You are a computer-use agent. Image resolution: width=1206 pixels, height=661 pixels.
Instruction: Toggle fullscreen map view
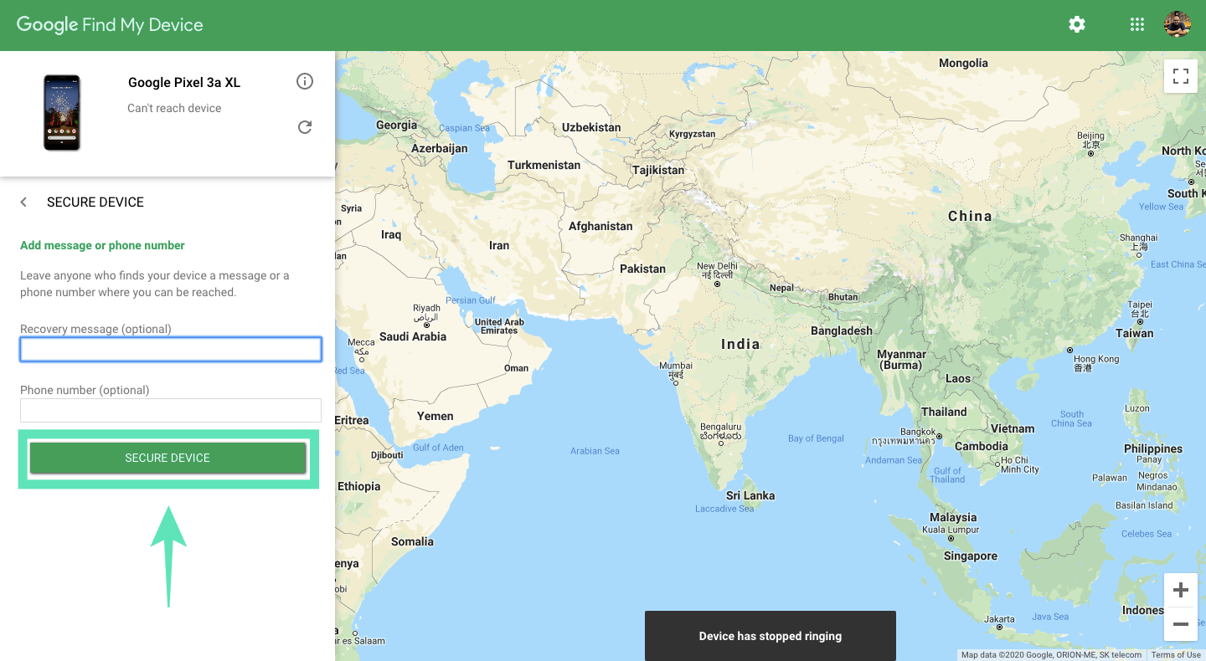point(1181,77)
